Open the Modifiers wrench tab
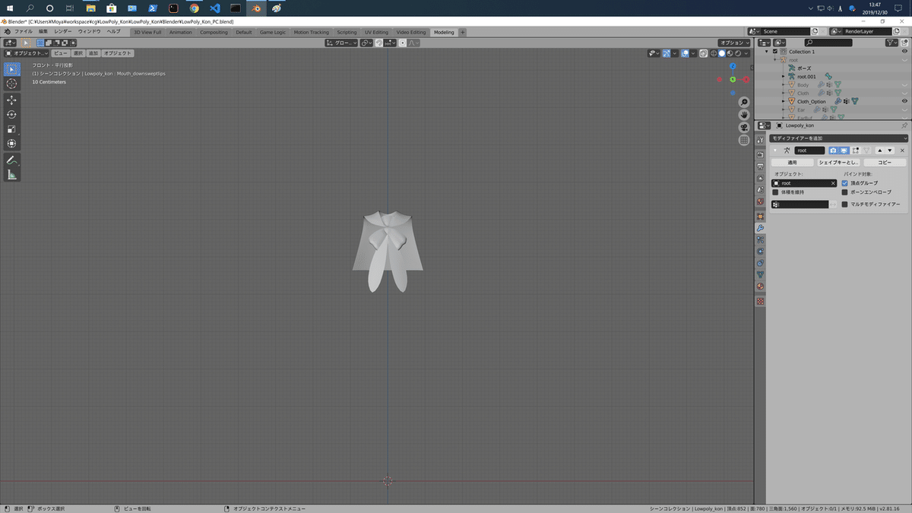 760,228
